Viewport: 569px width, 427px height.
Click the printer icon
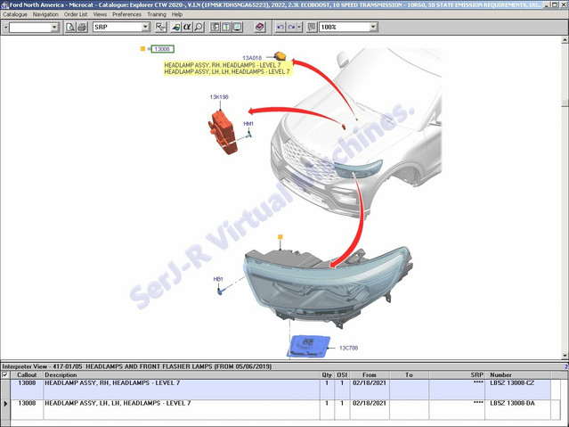coord(82,27)
